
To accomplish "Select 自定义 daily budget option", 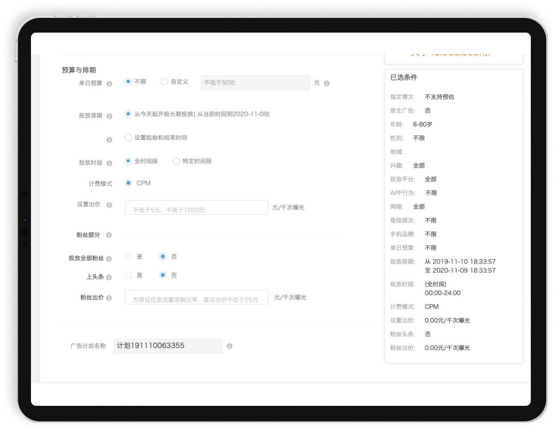I will [x=164, y=82].
